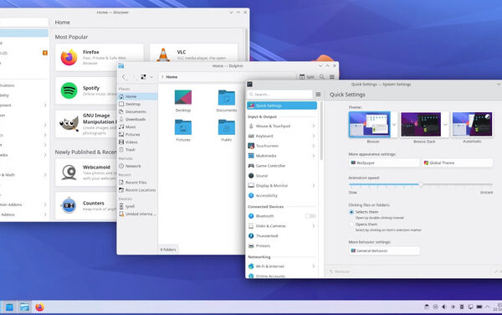Select the Breeze theme thumbnail
502x315 pixels.
pos(370,124)
